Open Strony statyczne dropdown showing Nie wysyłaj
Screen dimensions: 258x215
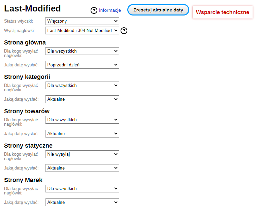[x=82, y=154]
